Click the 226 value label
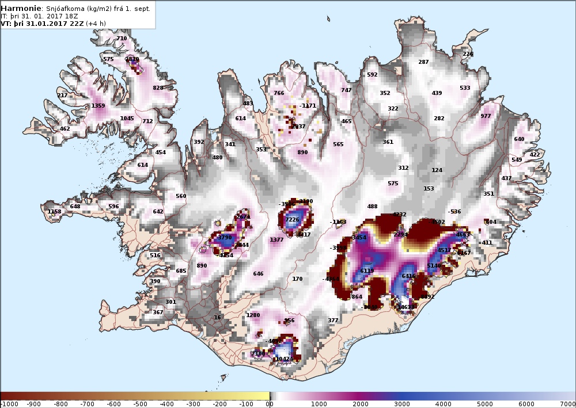Image resolution: width=576 pixels, height=408 pixels. coord(468,54)
